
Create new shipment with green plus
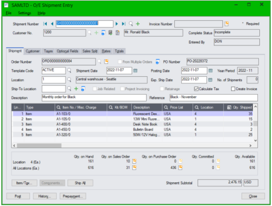[x=138, y=24]
